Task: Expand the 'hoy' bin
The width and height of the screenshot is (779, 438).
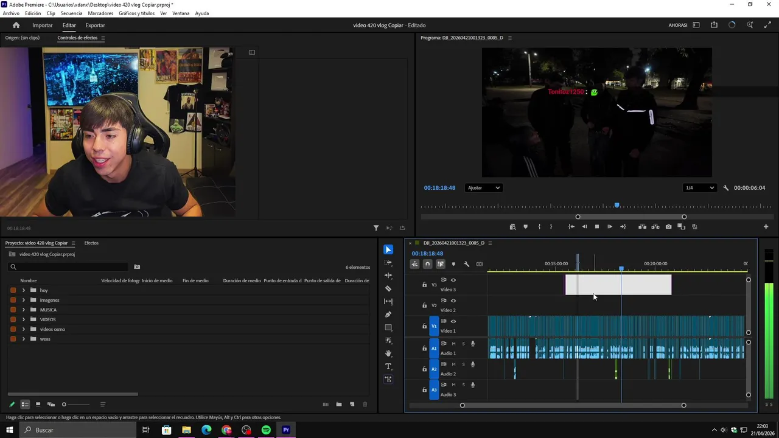Action: [x=24, y=290]
